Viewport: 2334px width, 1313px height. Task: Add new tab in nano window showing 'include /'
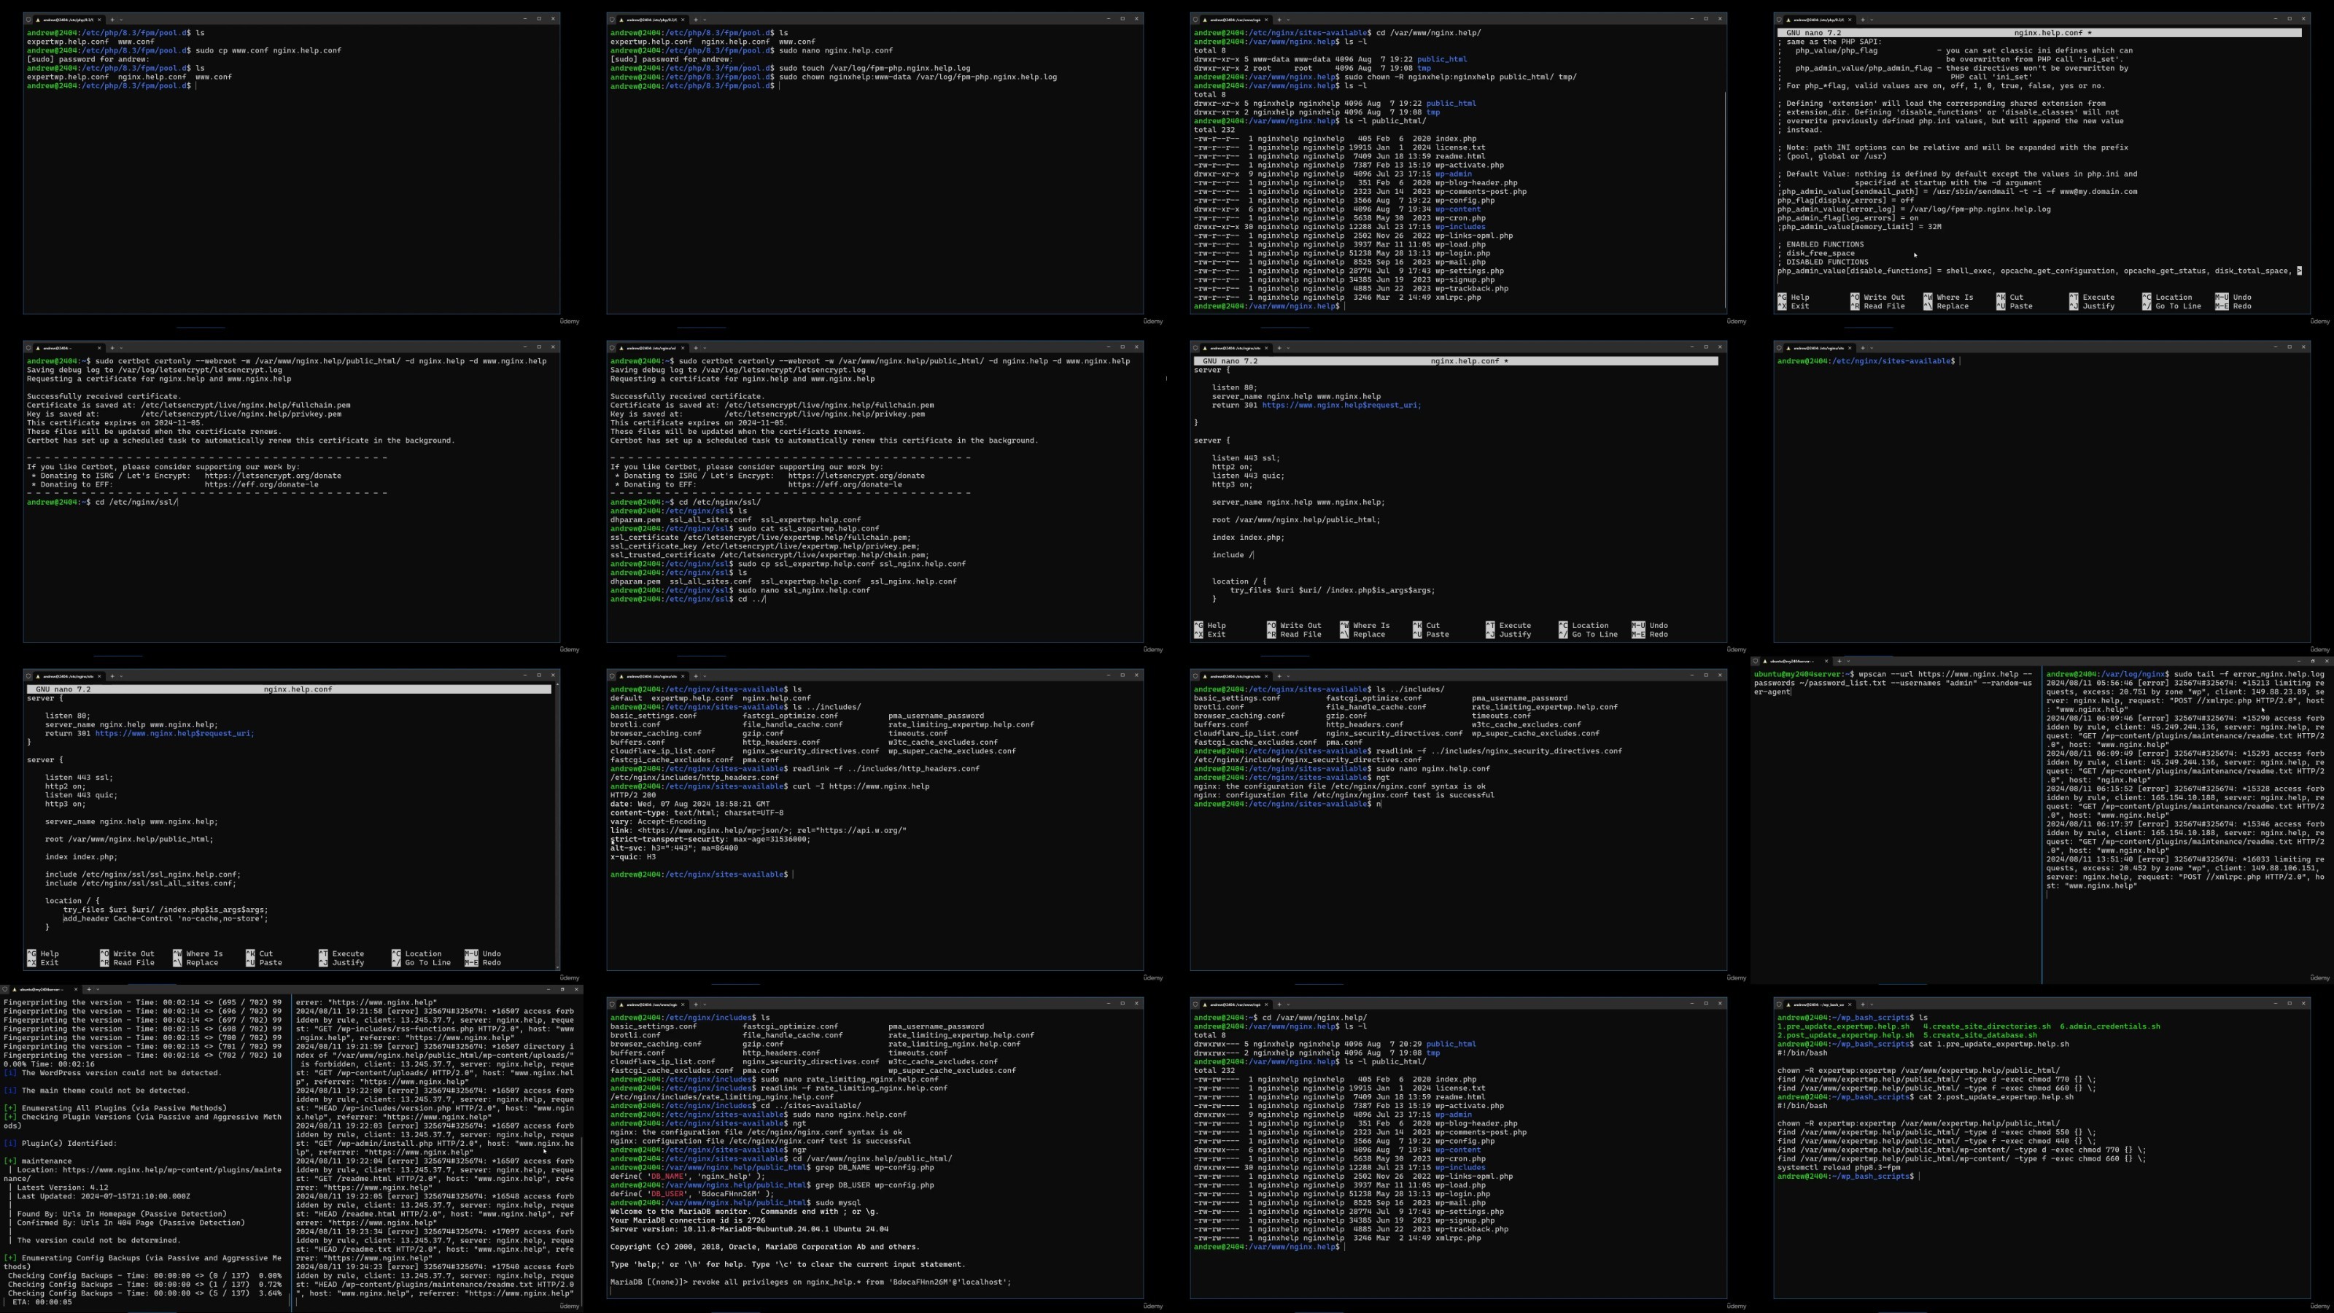tap(1279, 348)
